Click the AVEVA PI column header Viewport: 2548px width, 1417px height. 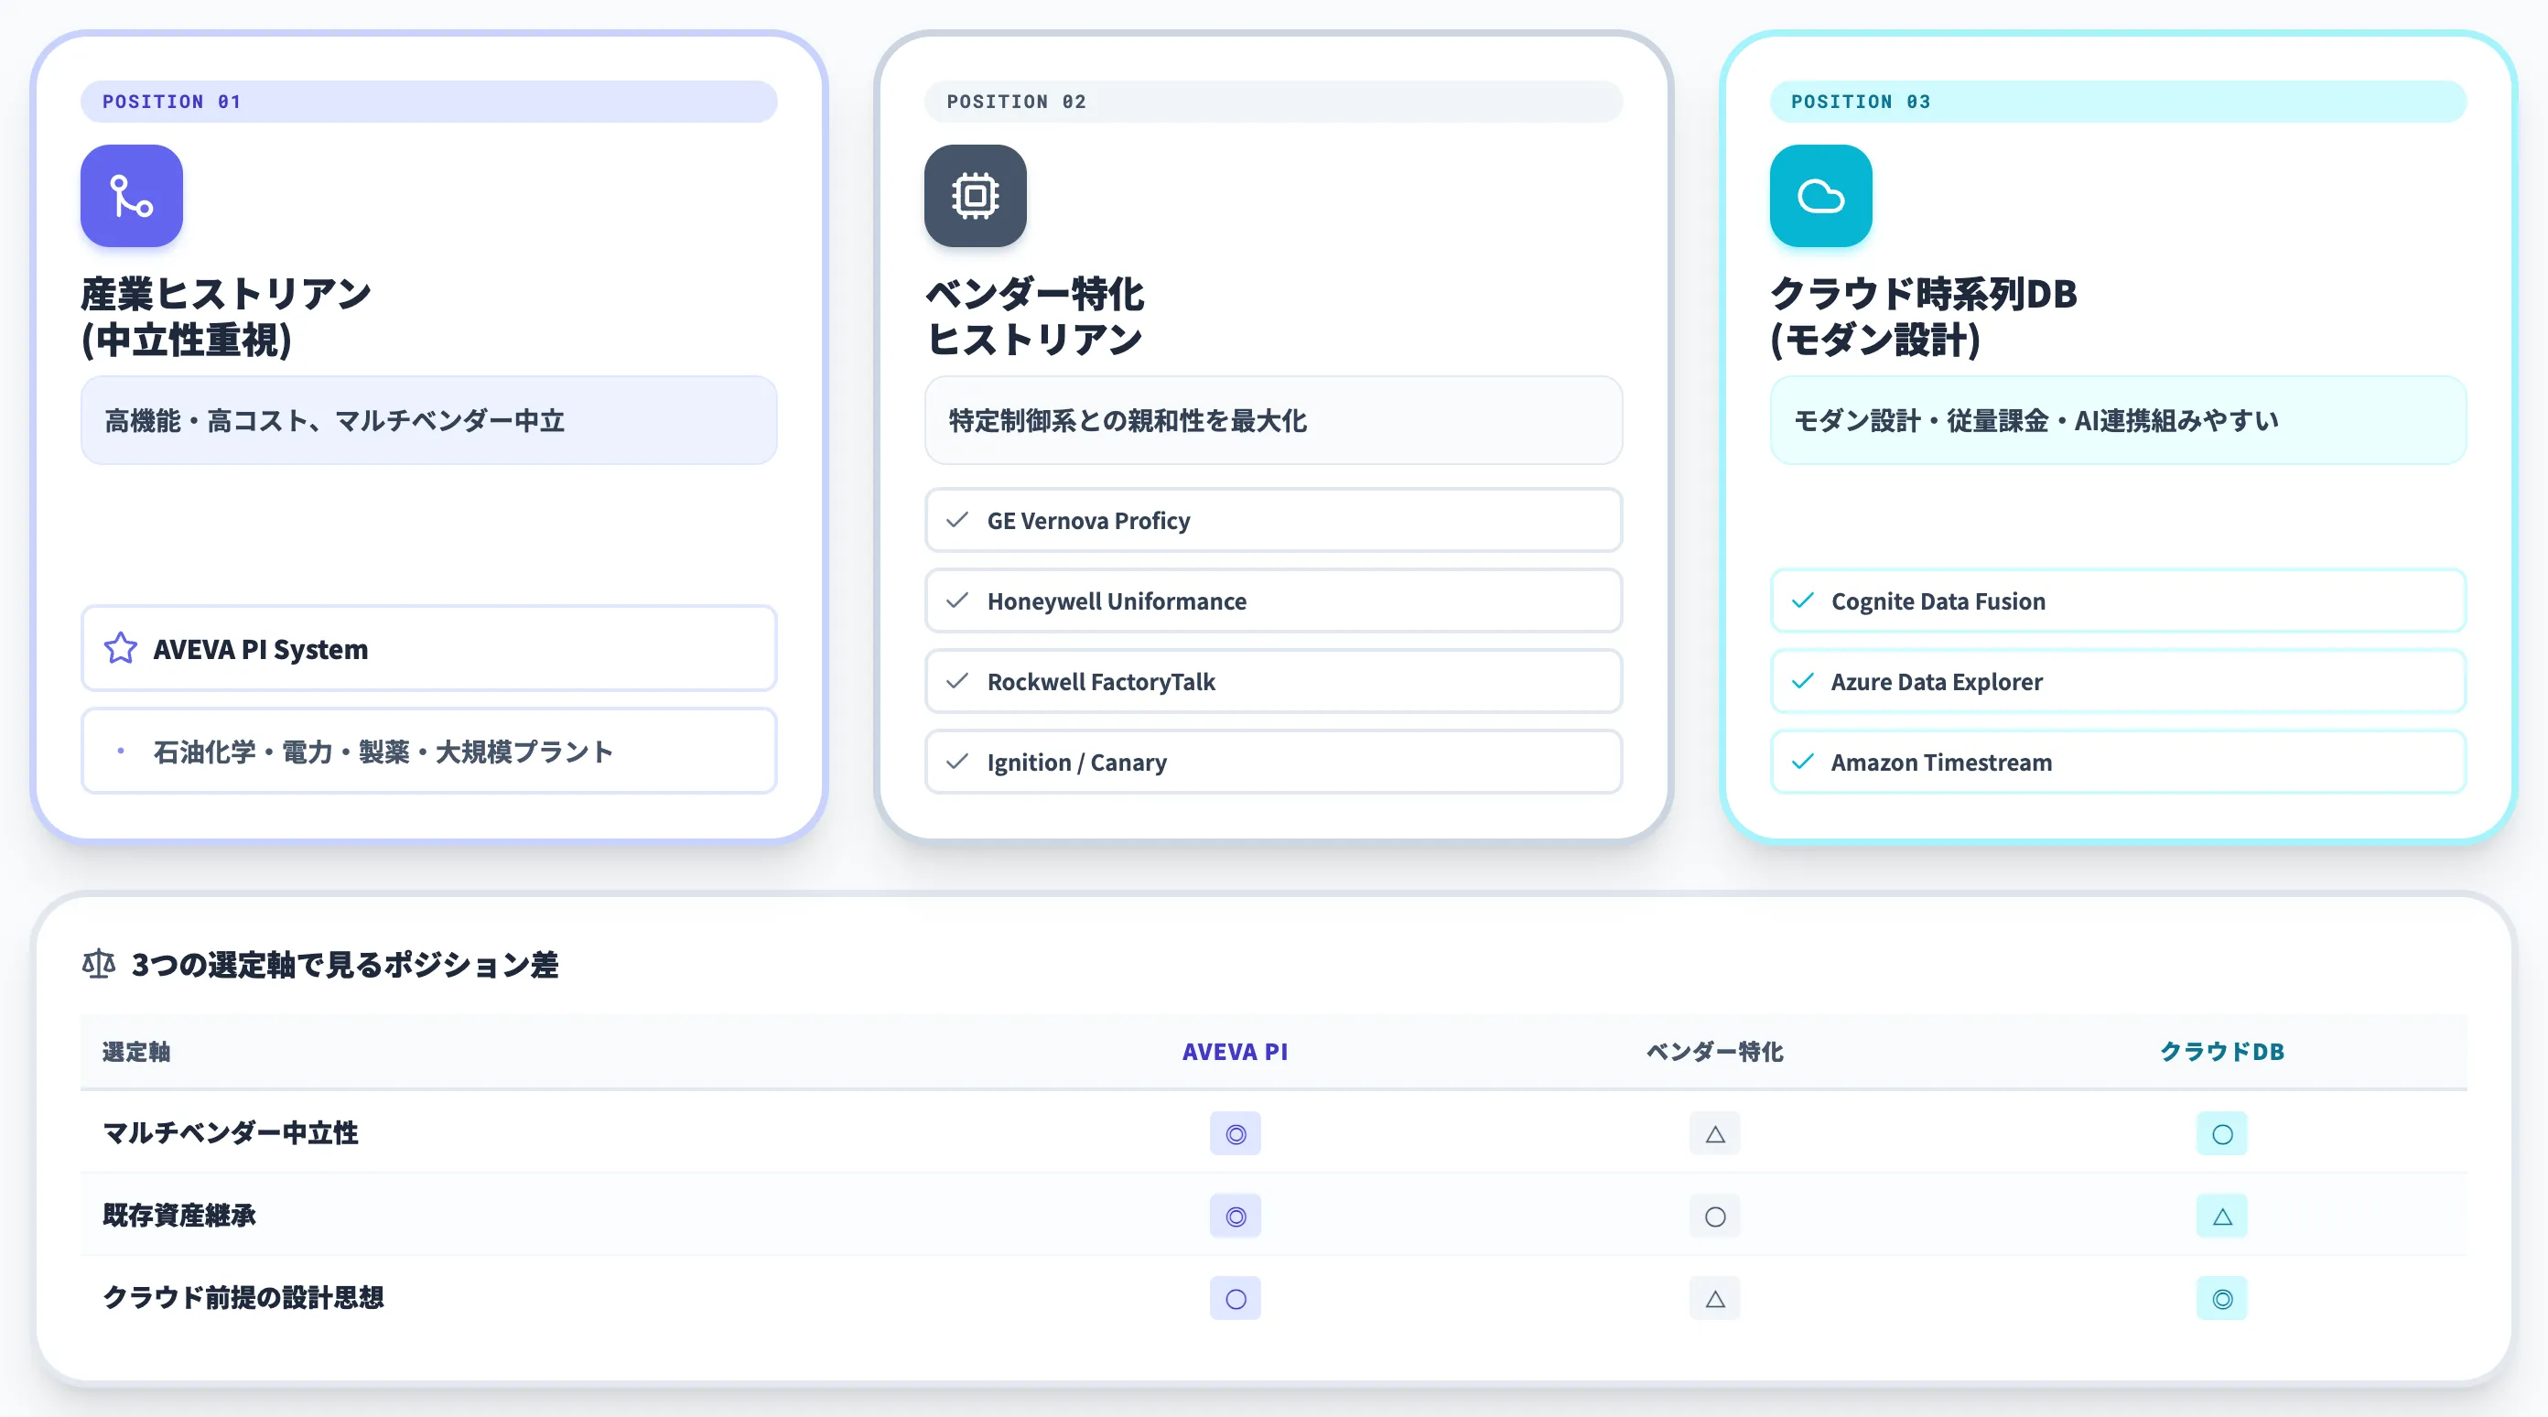pos(1236,1051)
